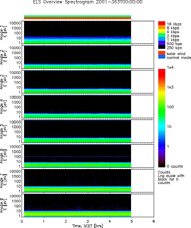The image size is (191, 228).
Task: Click the '0' time axis tick label
Action: 22,221
